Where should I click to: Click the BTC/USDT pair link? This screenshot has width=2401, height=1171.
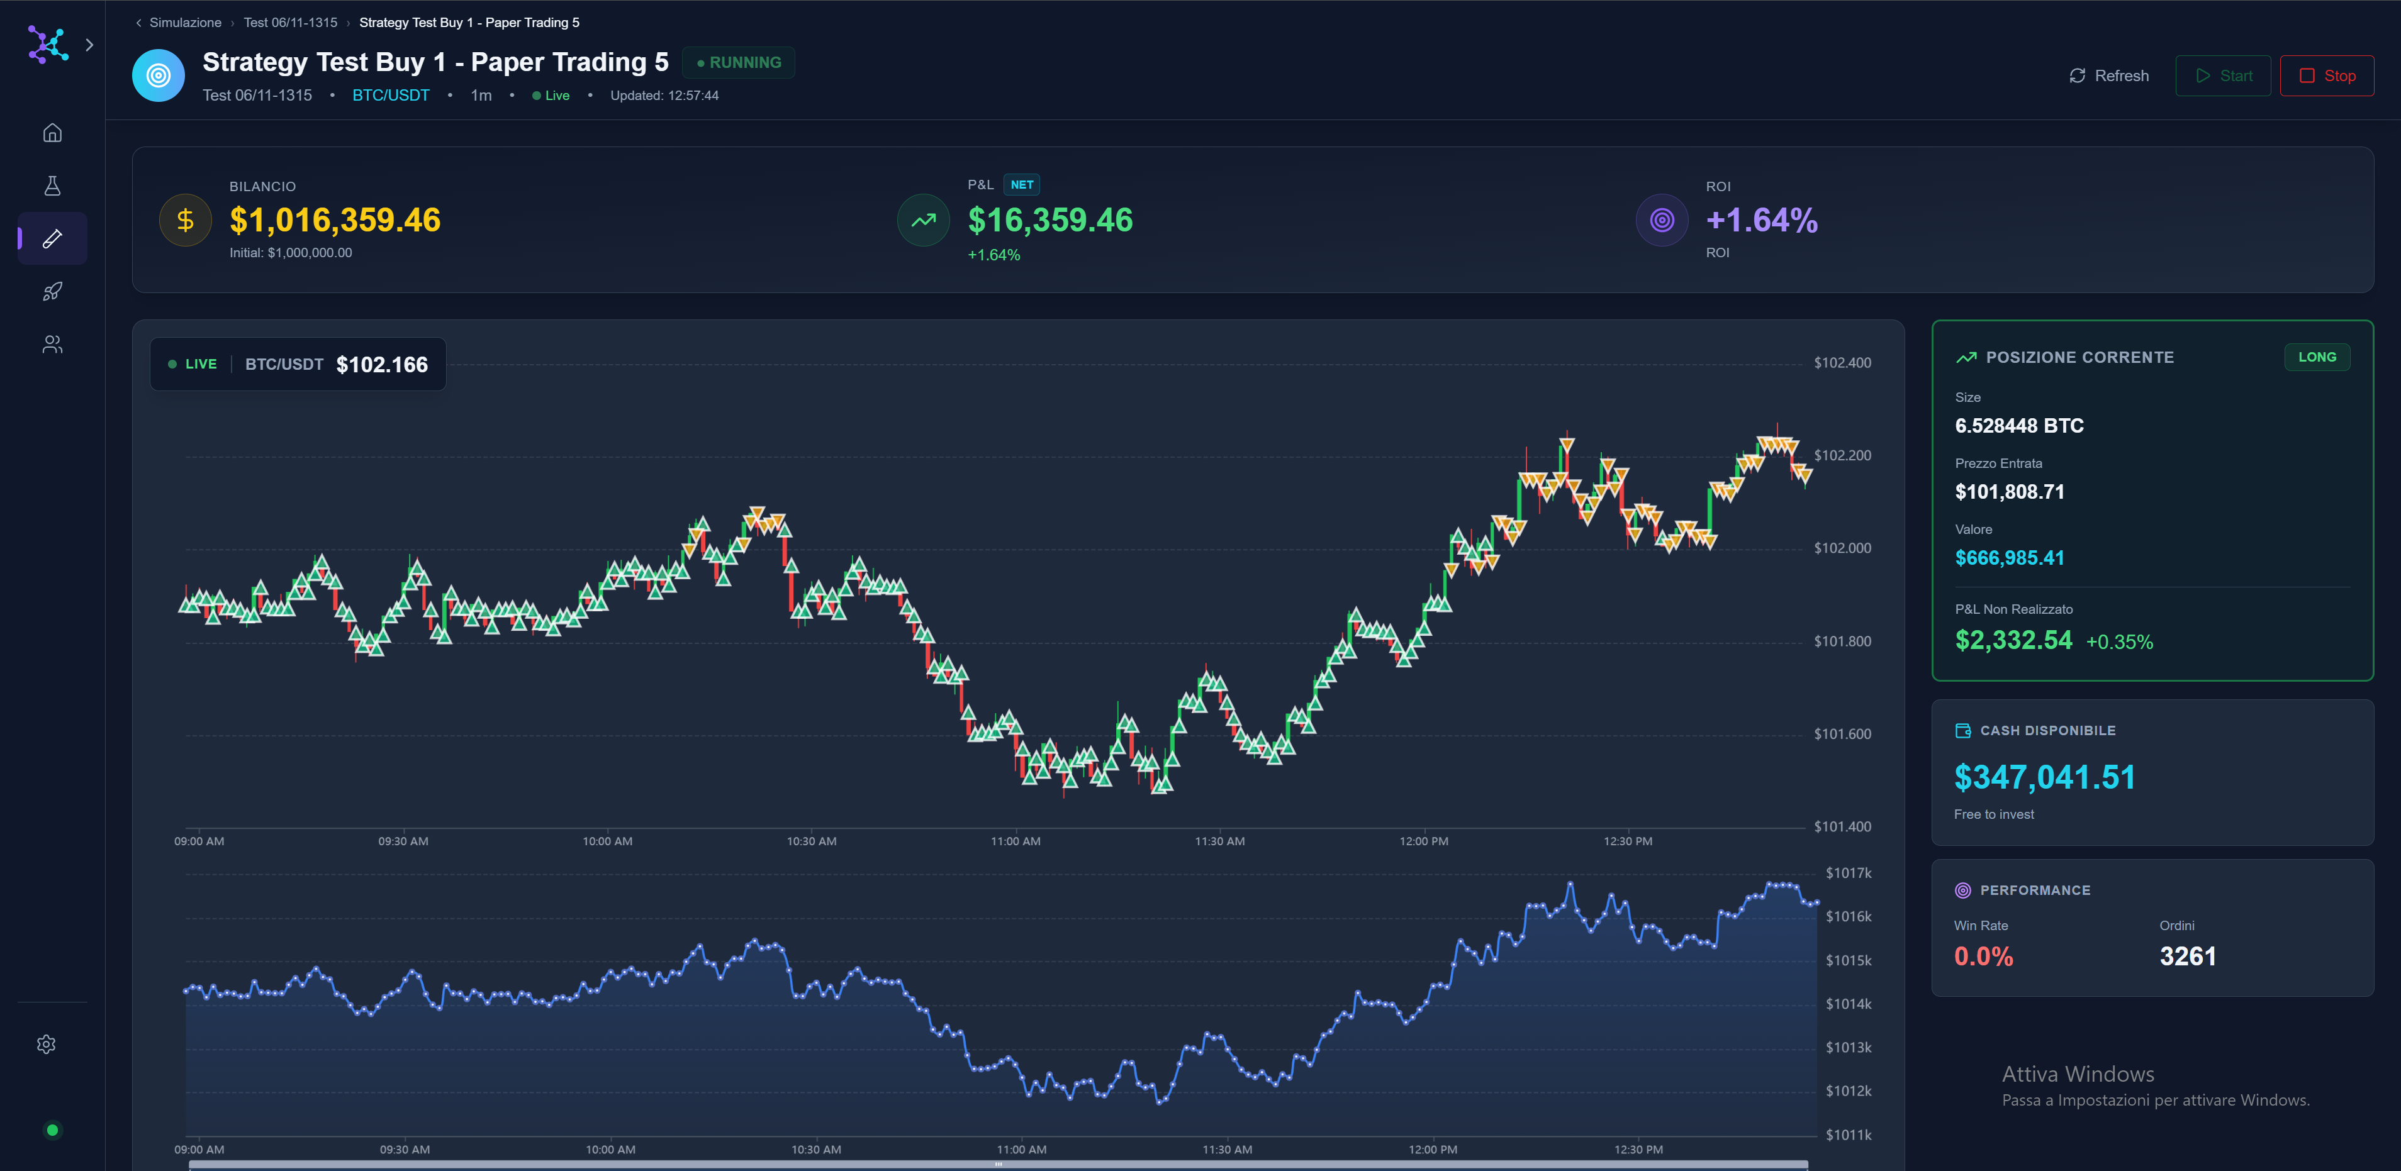391,95
